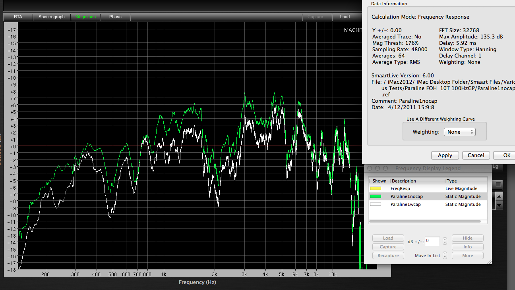515x290 pixels.
Task: Cancel the Data Information dialog
Action: tap(476, 156)
